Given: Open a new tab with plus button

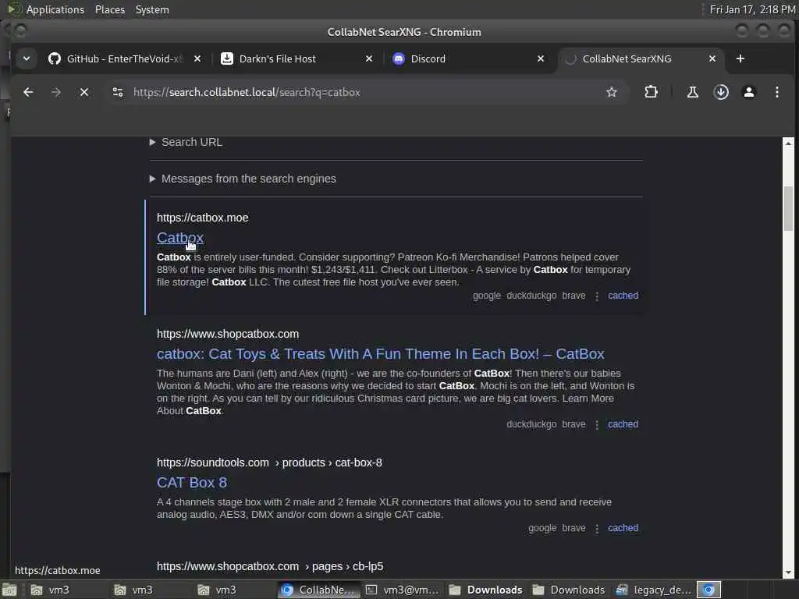Looking at the screenshot, I should (740, 58).
